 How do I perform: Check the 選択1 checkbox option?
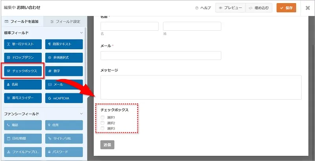point(103,118)
